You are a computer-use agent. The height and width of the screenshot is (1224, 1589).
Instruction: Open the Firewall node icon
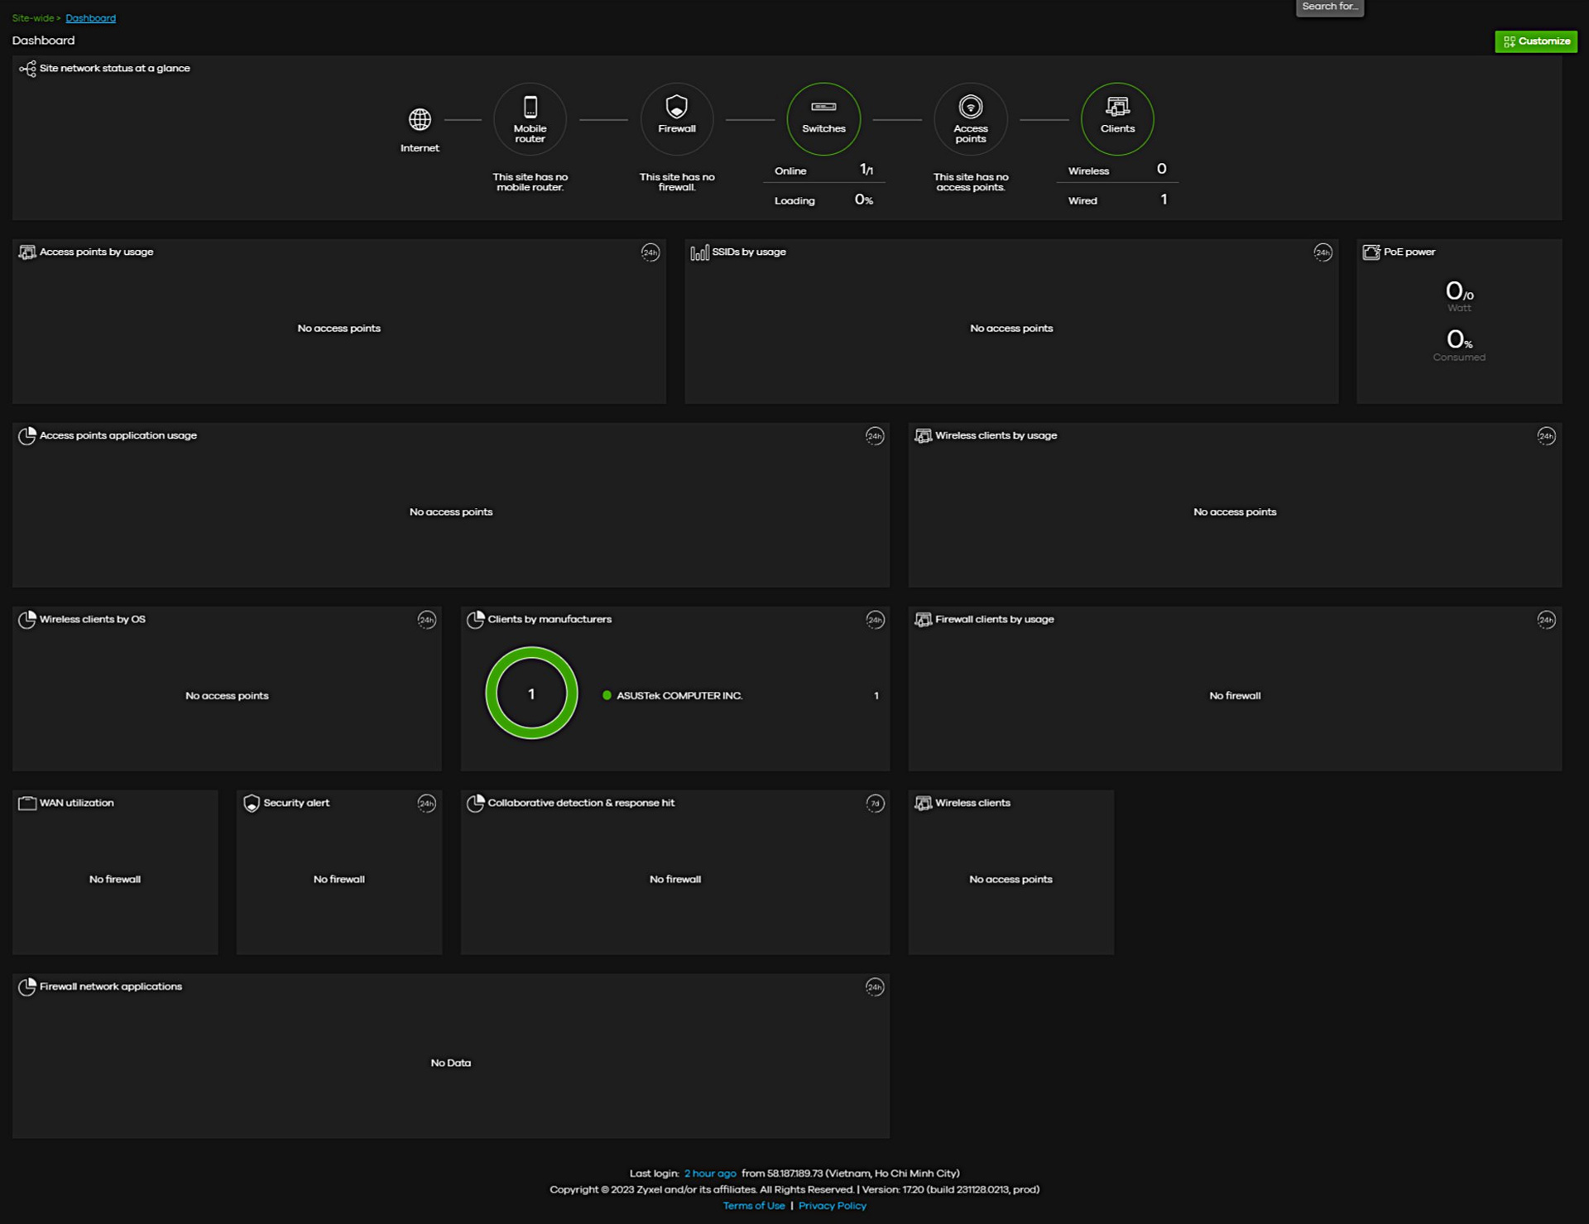point(677,118)
